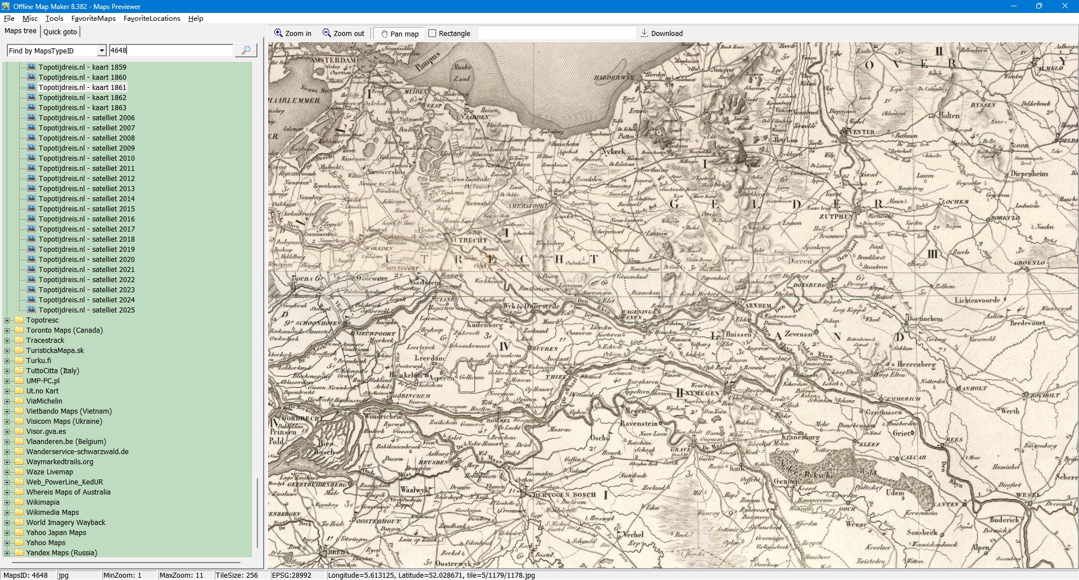Expand the Yandex Maps (Russia) folder
Image resolution: width=1079 pixels, height=580 pixels.
coord(7,553)
